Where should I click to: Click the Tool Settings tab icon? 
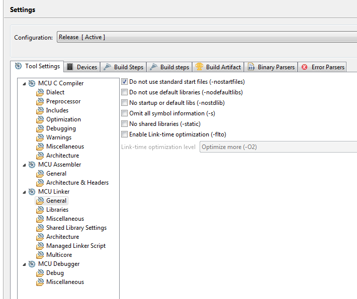click(18, 66)
